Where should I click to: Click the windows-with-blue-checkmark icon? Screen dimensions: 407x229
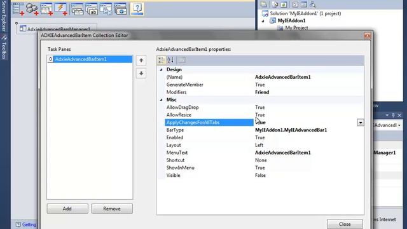pyautogui.click(x=120, y=9)
